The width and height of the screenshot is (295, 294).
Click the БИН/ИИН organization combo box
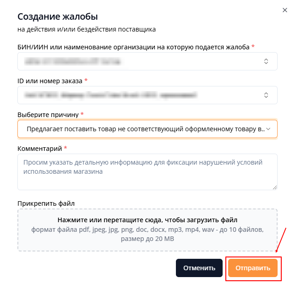(137, 61)
